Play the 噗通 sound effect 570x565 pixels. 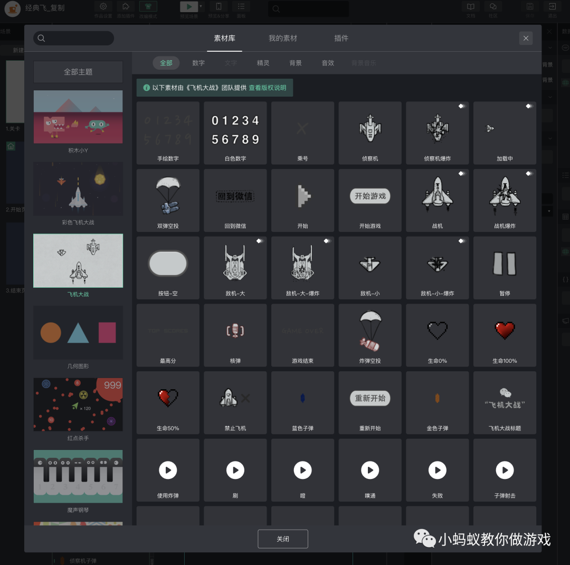pyautogui.click(x=370, y=470)
